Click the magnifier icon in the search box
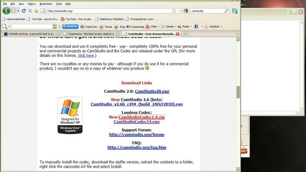The width and height of the screenshot is (306, 172). [x=226, y=11]
